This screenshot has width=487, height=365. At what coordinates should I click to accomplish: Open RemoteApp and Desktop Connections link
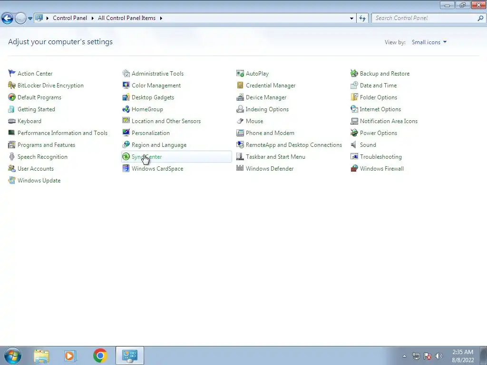[x=294, y=144]
